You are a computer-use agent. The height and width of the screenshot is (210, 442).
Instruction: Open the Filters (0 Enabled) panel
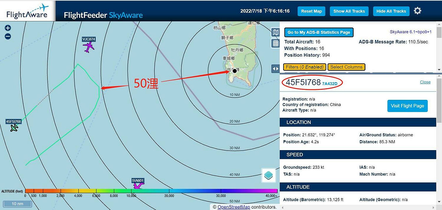[305, 67]
